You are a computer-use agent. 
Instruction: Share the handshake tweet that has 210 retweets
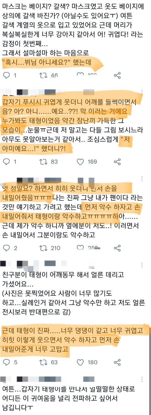[x=117, y=248]
